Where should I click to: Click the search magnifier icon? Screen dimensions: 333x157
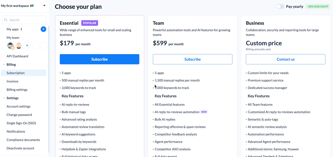6,20
